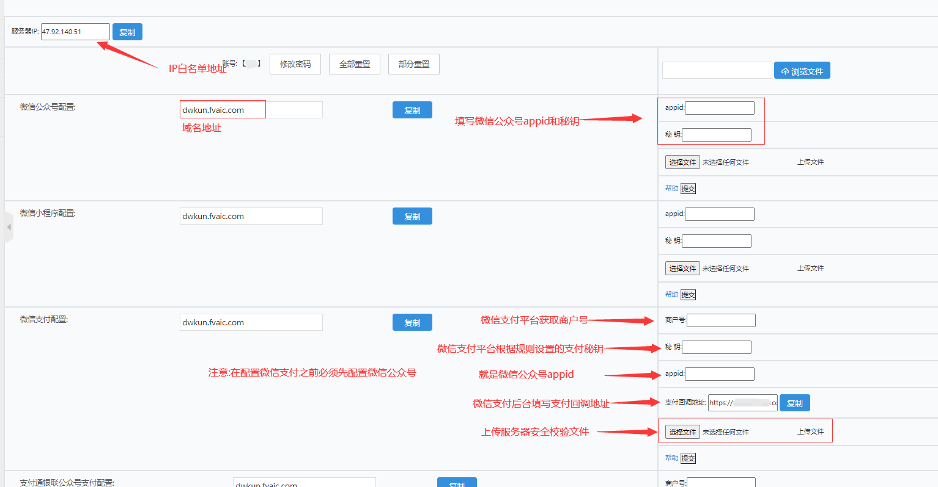The width and height of the screenshot is (938, 487).
Task: Copy the server IP address
Action: click(x=127, y=32)
